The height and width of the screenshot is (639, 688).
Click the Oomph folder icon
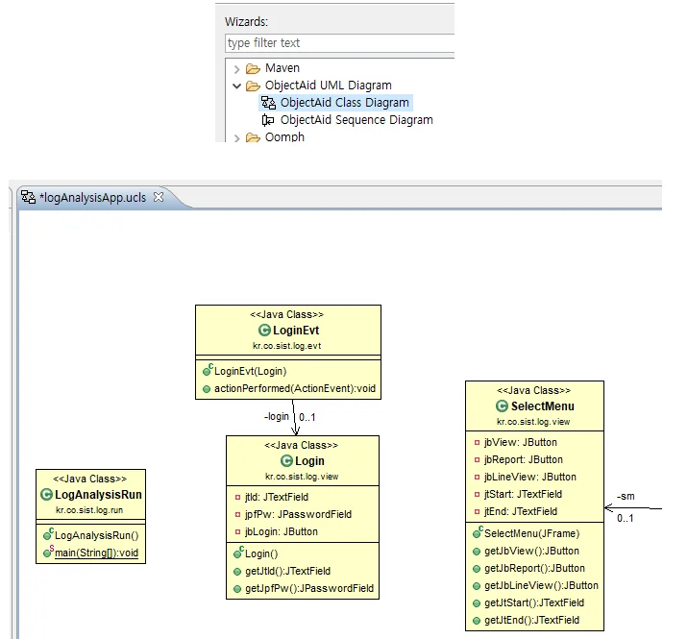point(253,137)
